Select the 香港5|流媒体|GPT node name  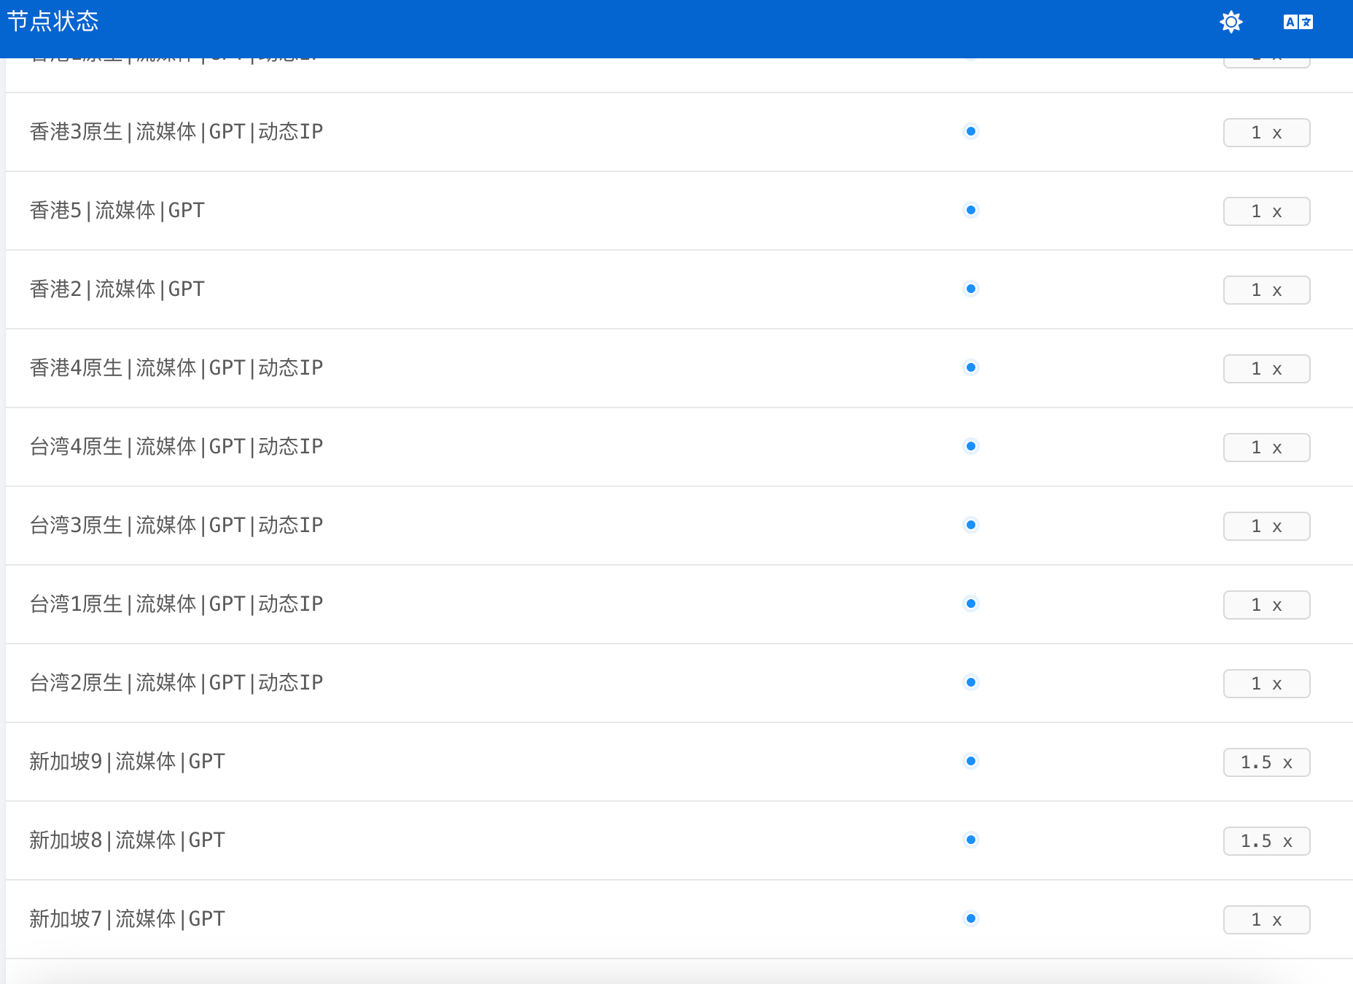pos(117,211)
